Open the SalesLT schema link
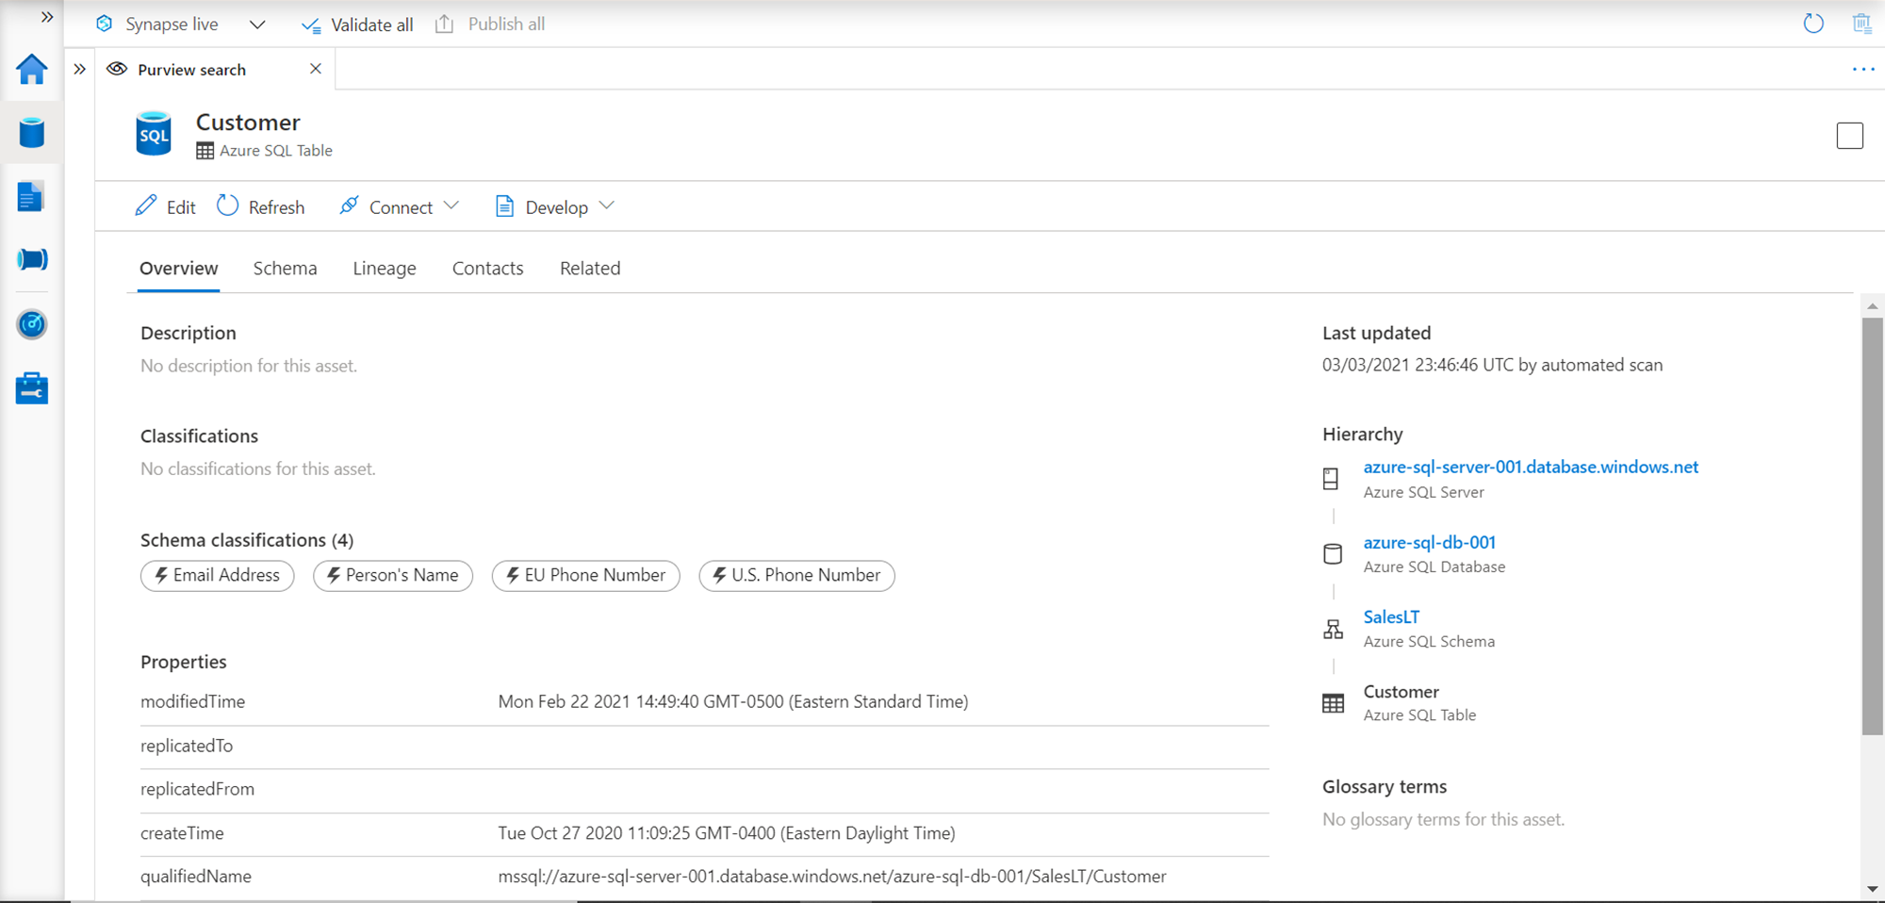Image resolution: width=1885 pixels, height=903 pixels. 1391,617
